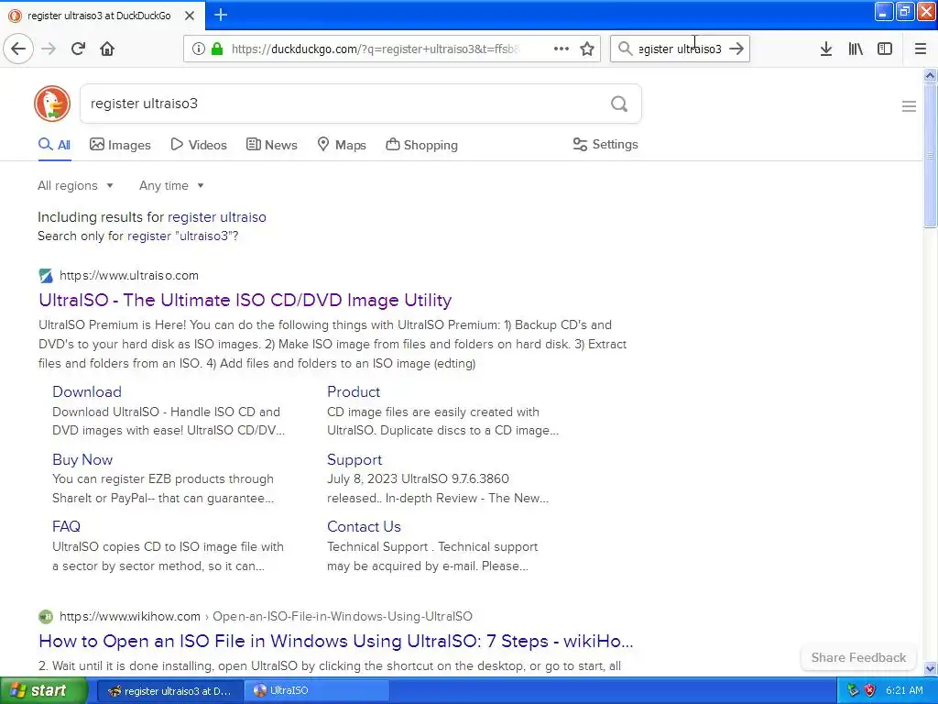This screenshot has width=938, height=704.
Task: Open page actions three-dot menu
Action: (x=562, y=49)
